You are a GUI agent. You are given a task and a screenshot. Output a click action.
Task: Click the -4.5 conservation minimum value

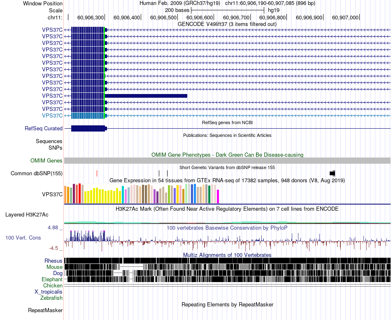(54, 248)
